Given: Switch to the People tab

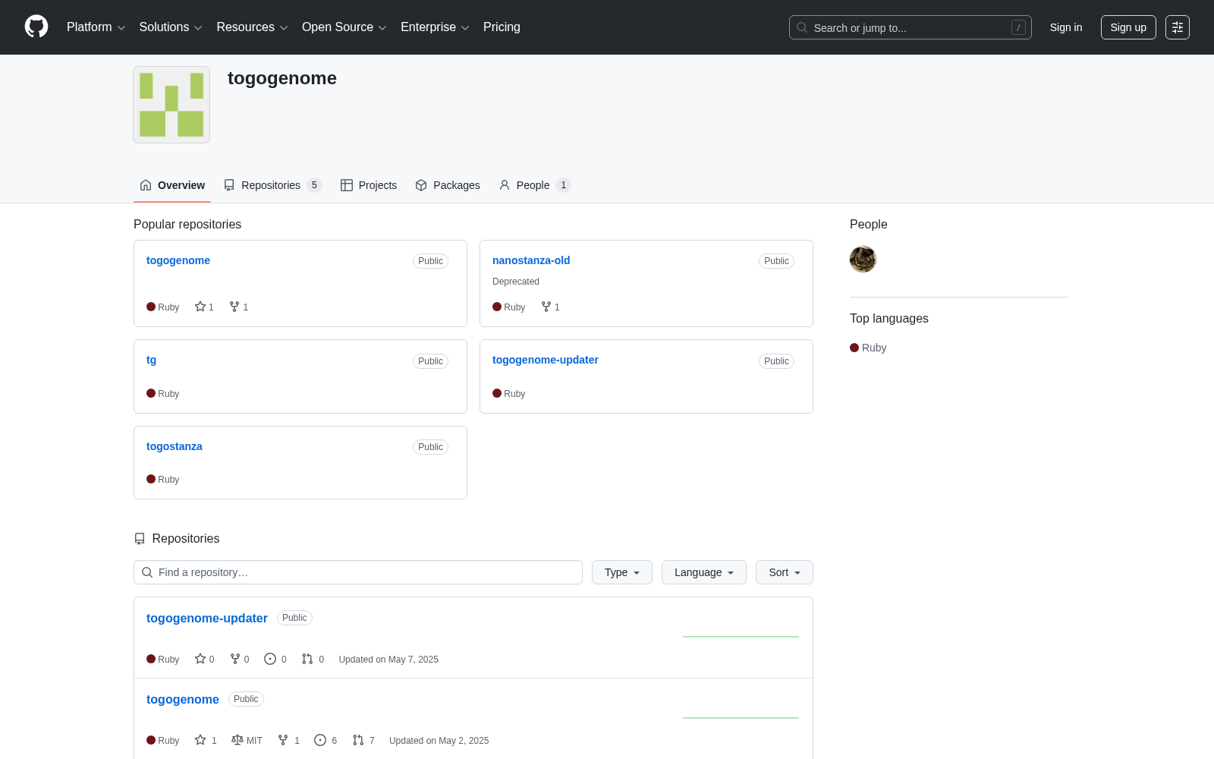Looking at the screenshot, I should click(535, 185).
